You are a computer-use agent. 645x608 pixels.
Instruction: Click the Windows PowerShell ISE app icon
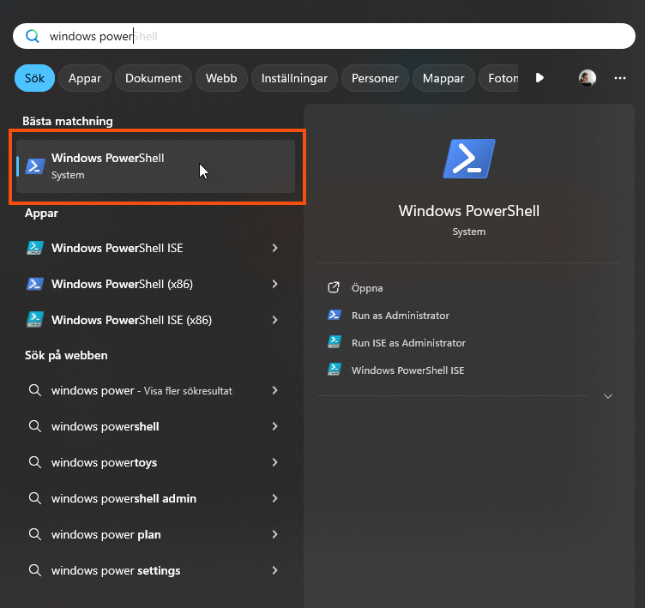point(35,248)
